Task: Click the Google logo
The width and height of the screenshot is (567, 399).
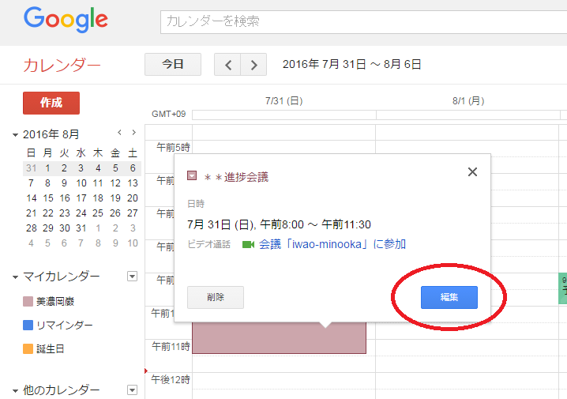Action: [66, 21]
